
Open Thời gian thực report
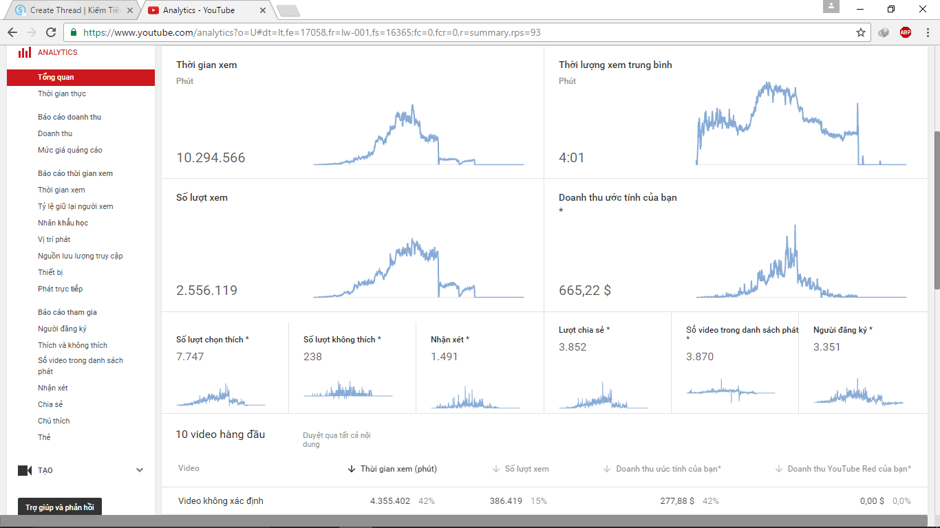[x=62, y=94]
